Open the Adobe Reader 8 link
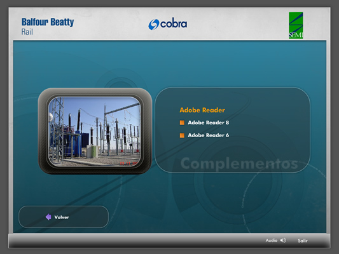This screenshot has width=339, height=254. (208, 123)
